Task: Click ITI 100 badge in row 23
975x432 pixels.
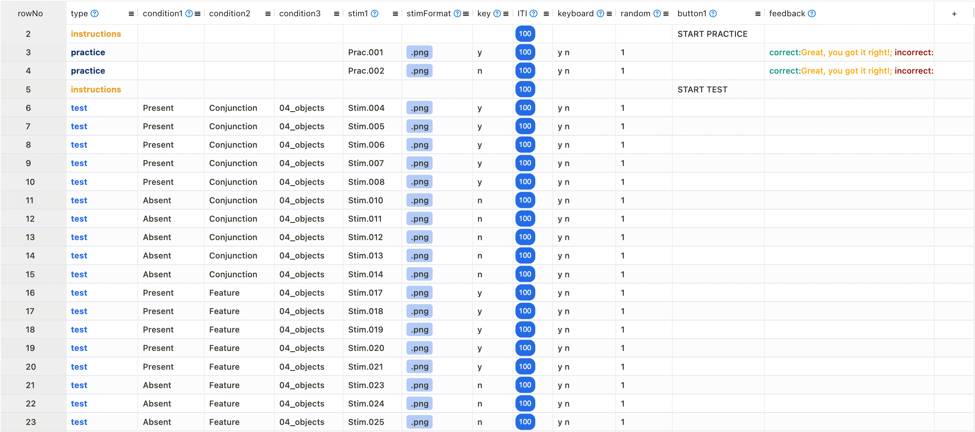Action: click(525, 422)
